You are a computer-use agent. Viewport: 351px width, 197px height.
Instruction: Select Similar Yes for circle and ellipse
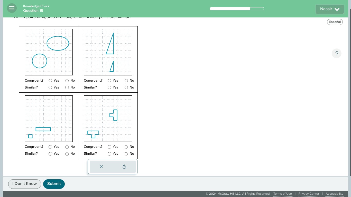(50, 87)
